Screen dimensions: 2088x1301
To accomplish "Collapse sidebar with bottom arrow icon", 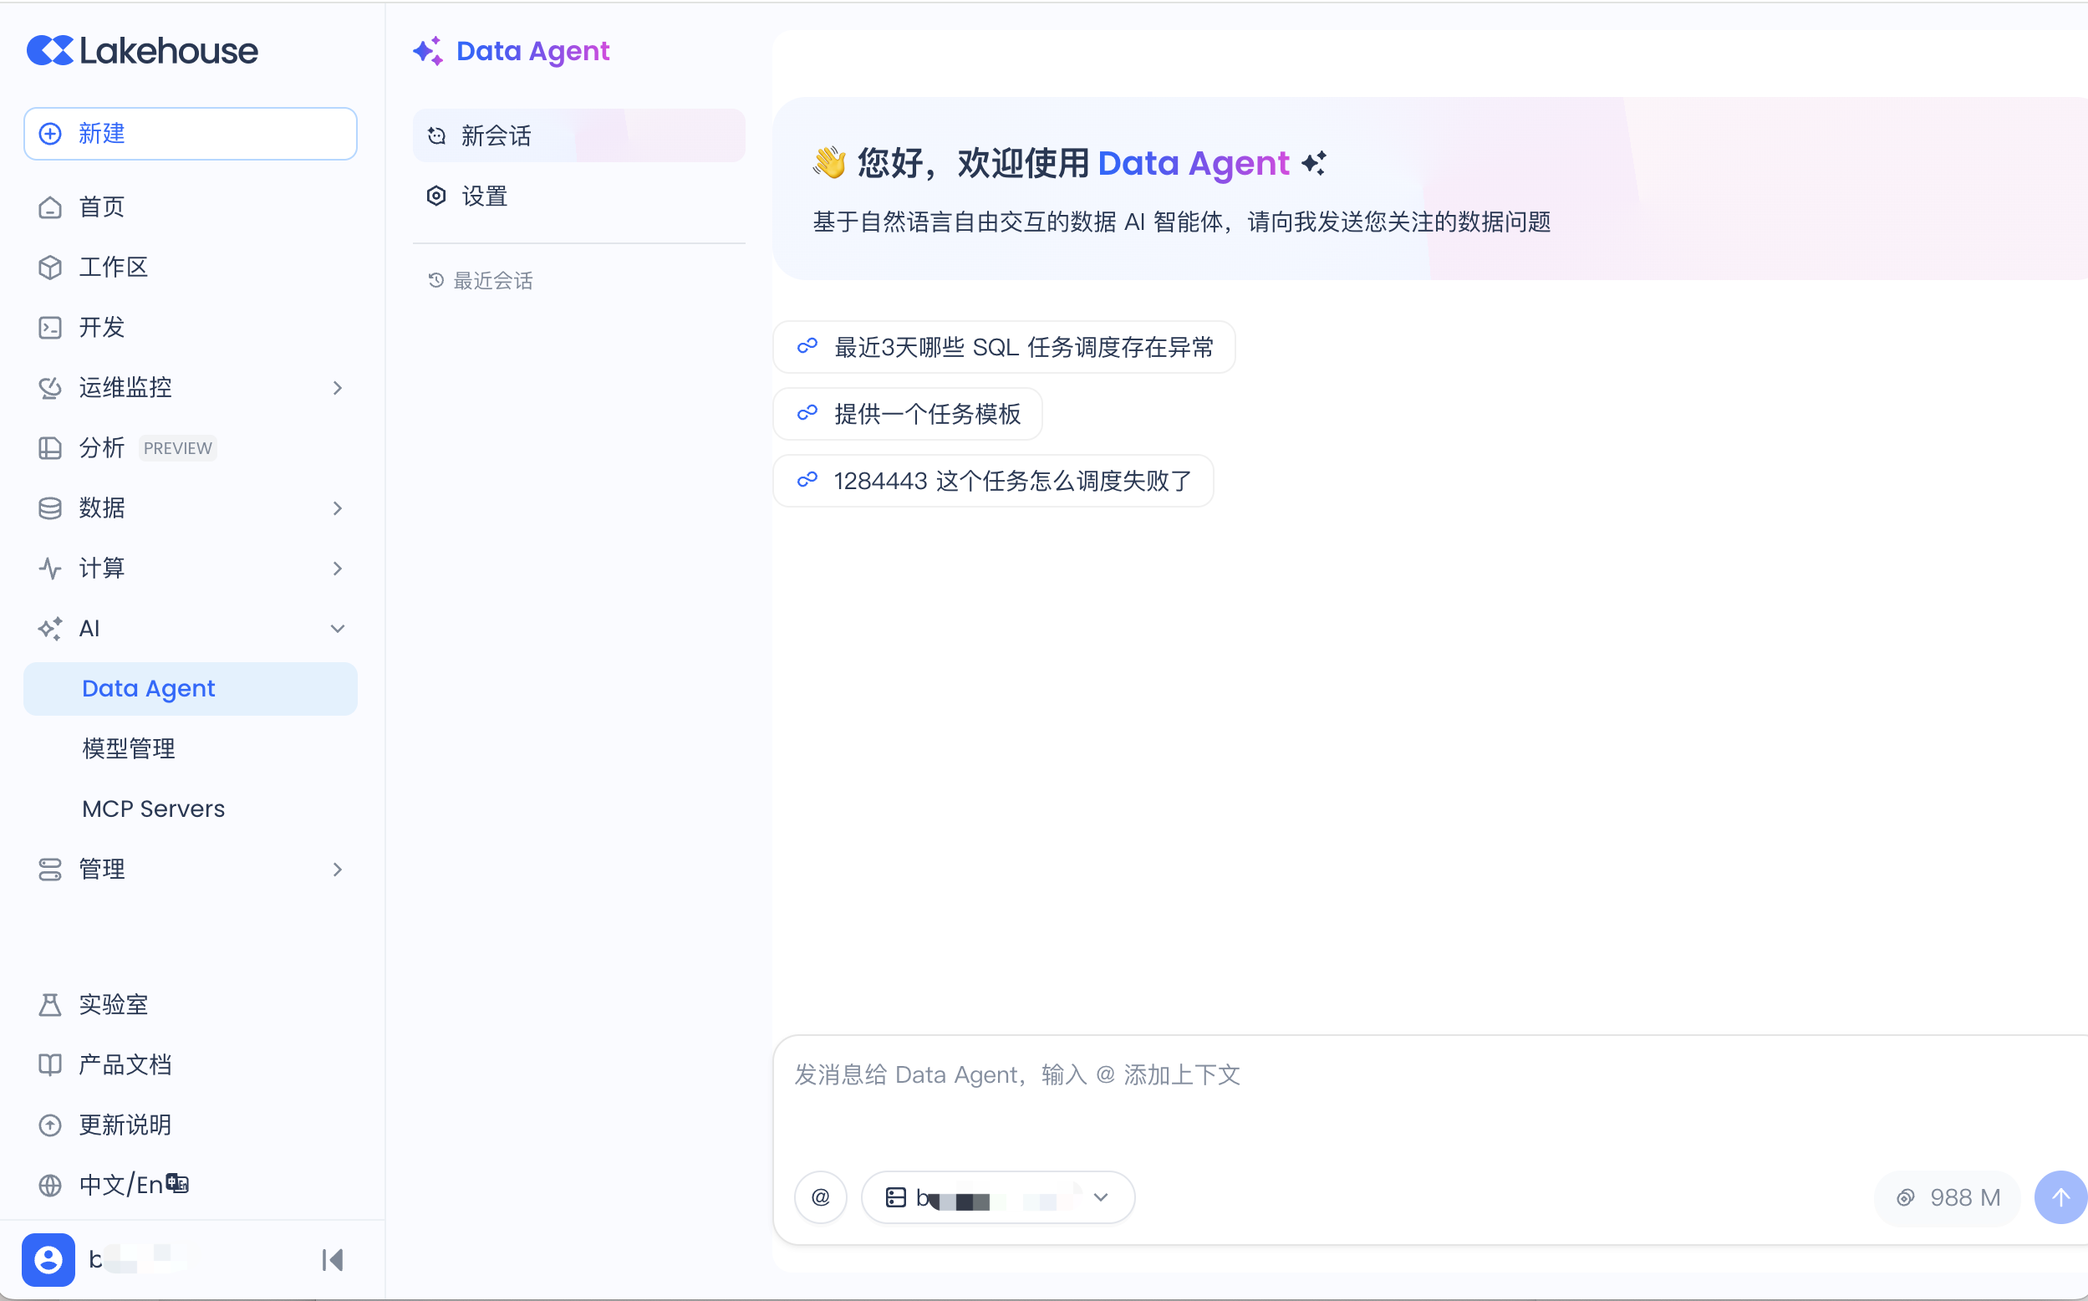I will [333, 1260].
